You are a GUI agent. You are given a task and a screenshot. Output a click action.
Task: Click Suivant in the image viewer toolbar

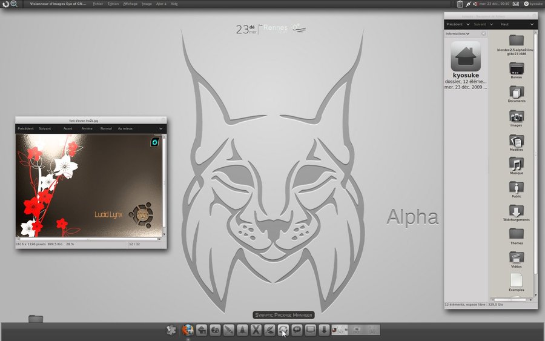(44, 128)
